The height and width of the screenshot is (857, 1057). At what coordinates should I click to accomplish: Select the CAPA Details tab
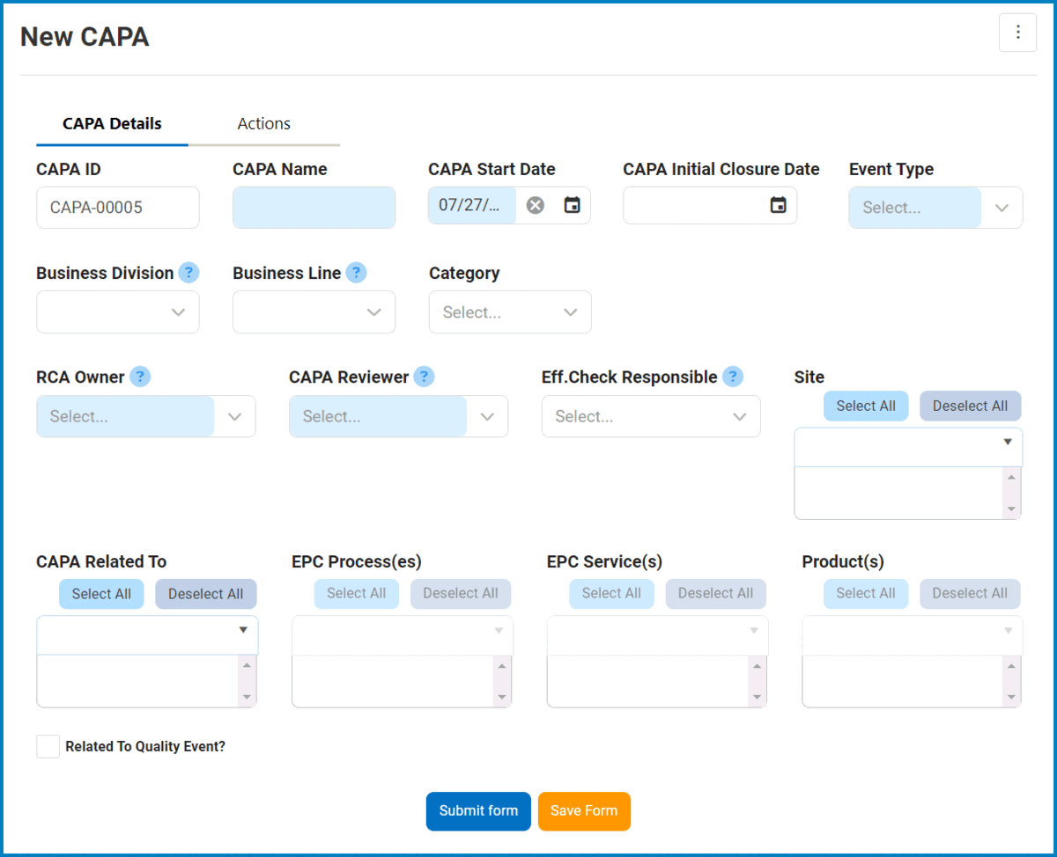(112, 124)
